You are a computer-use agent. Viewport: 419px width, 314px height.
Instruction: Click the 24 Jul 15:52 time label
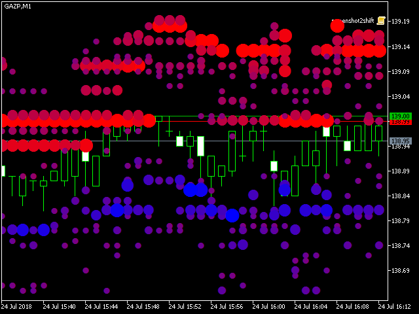pyautogui.click(x=185, y=306)
